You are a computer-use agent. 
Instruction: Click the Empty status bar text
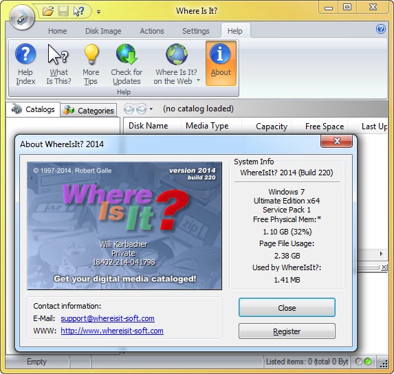36,362
